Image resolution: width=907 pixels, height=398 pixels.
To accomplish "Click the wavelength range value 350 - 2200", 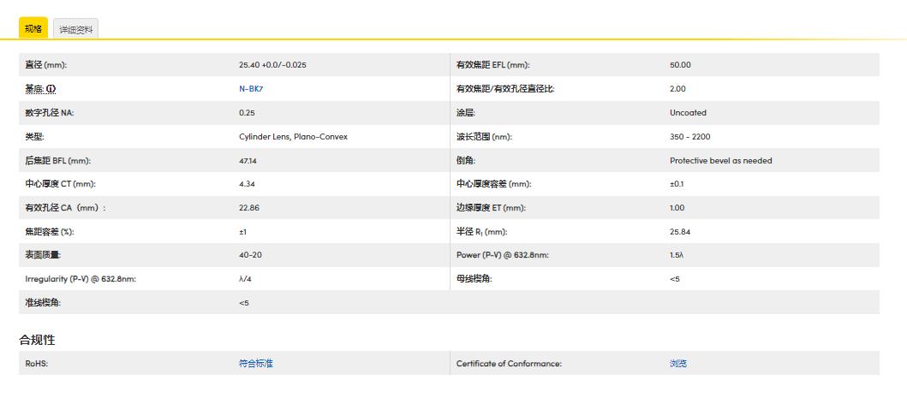I will coord(689,137).
